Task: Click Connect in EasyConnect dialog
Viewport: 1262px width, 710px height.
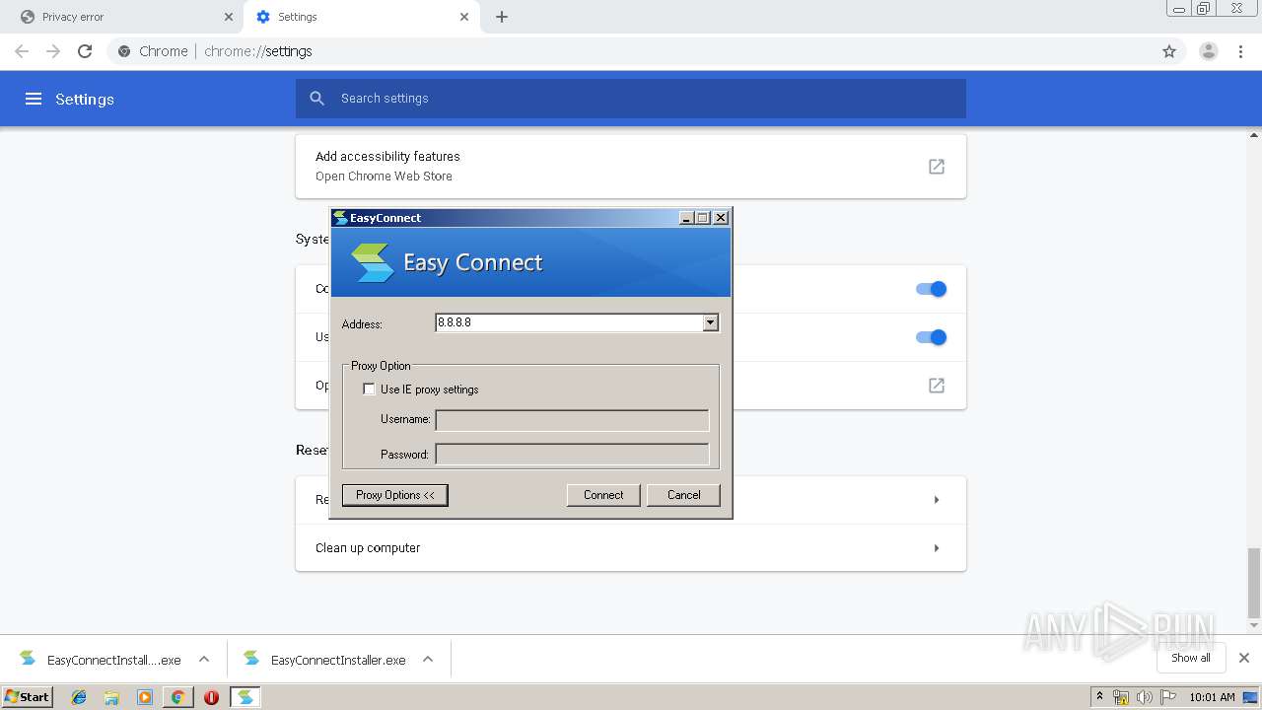Action: (x=603, y=495)
